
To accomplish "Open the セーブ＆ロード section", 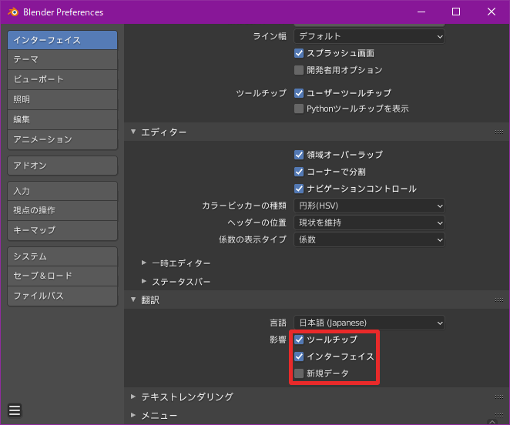I will [62, 276].
